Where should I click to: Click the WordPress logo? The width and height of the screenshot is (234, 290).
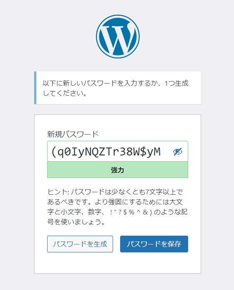click(x=118, y=37)
